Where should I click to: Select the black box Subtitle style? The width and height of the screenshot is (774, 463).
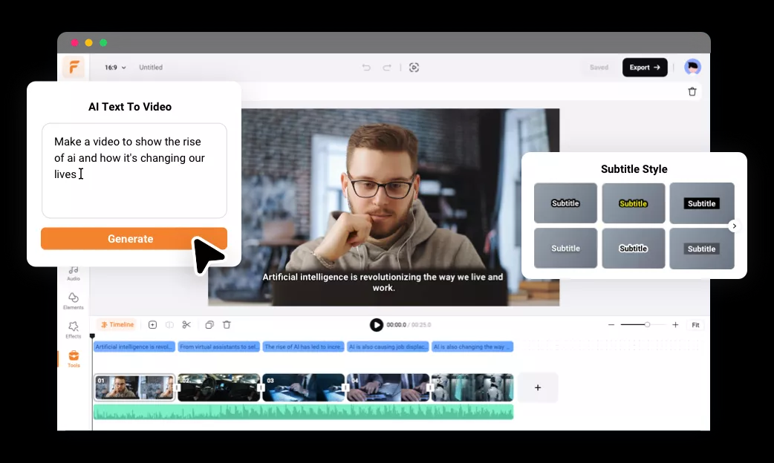tap(701, 203)
